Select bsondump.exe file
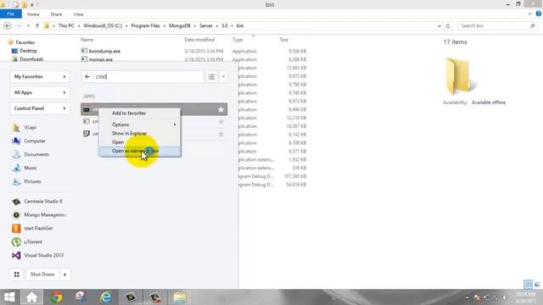This screenshot has height=305, width=543. (104, 51)
